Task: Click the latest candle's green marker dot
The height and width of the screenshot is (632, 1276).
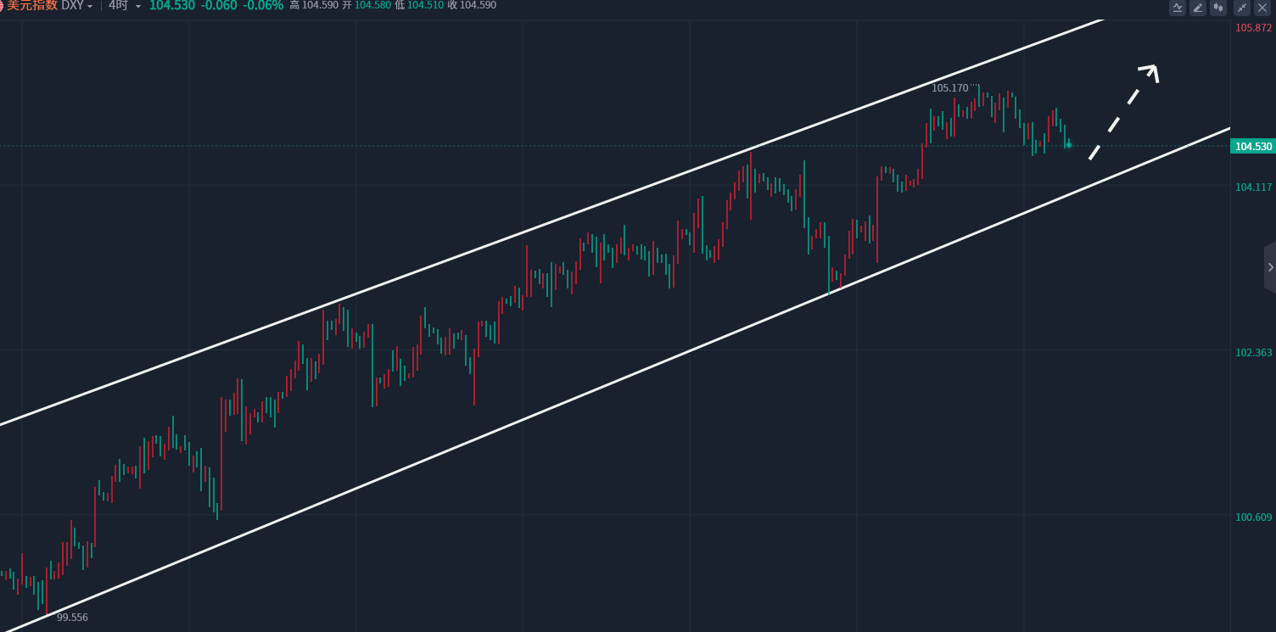Action: click(1069, 145)
